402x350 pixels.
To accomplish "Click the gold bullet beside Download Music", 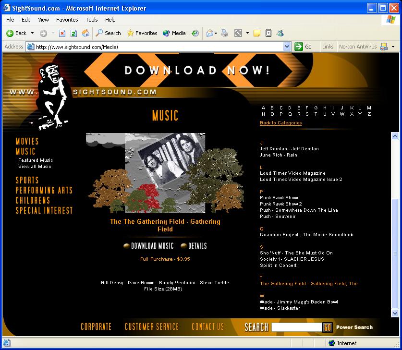I will coord(126,246).
